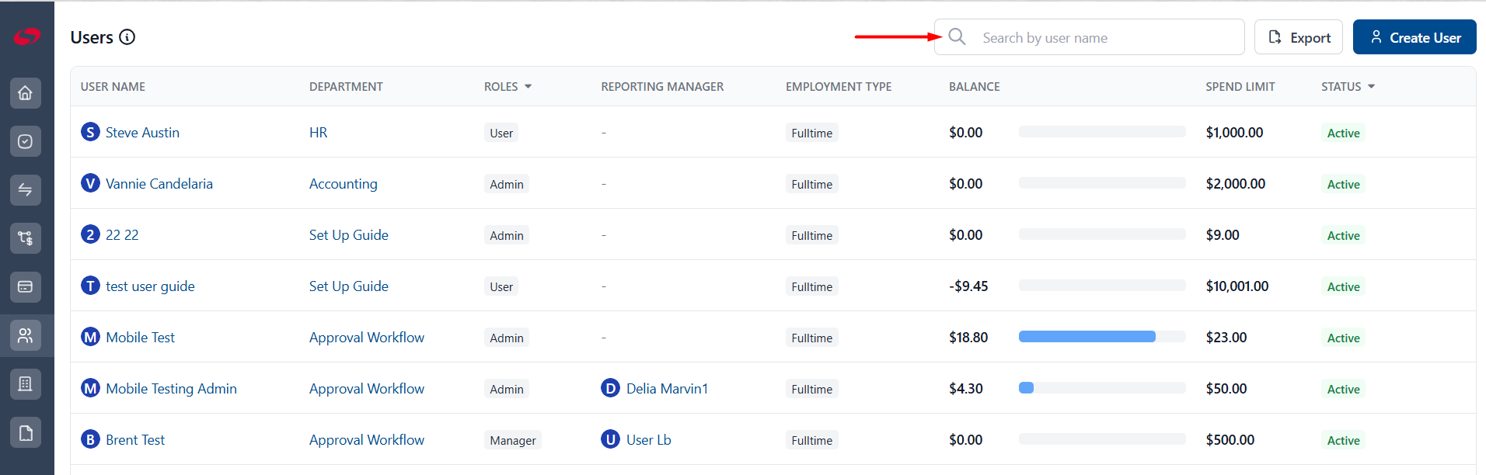Click Brent Test's Manager role tag
This screenshot has height=475, width=1486.
pos(513,440)
